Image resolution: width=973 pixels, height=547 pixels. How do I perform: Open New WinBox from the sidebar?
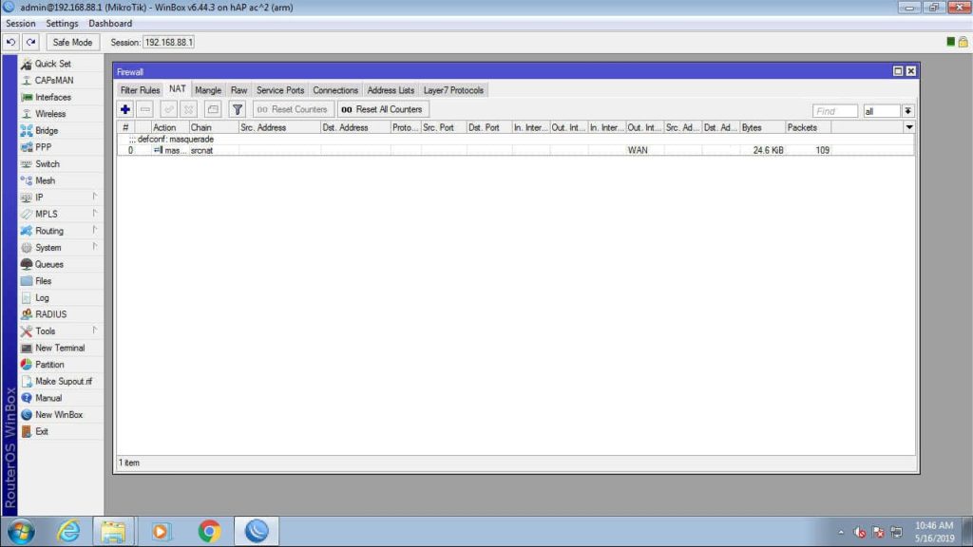(x=61, y=415)
